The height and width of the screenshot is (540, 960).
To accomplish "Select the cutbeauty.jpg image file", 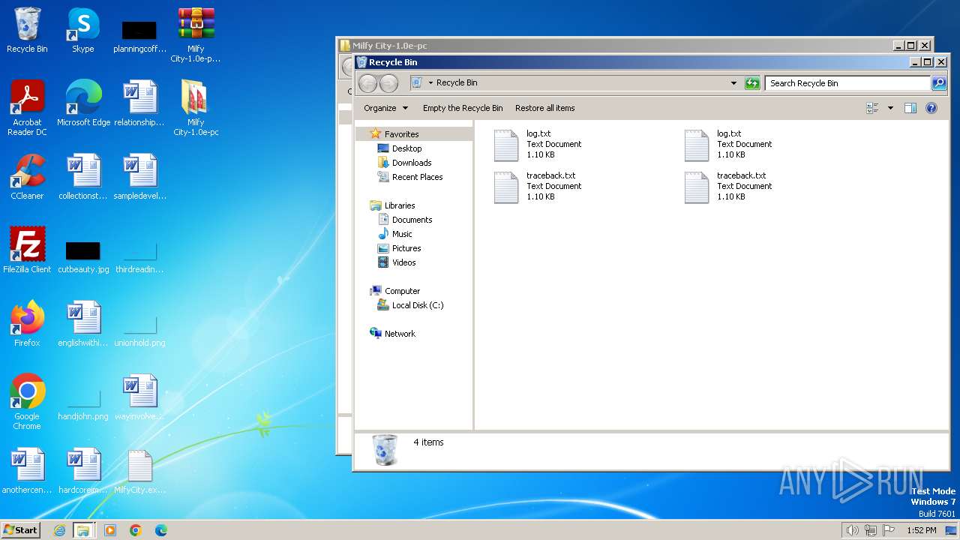I will (83, 256).
